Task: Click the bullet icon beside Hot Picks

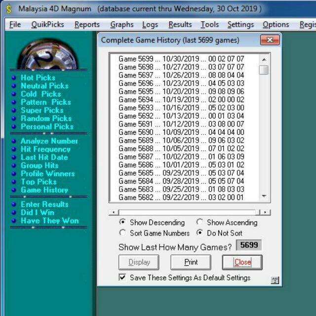Action: click(14, 78)
